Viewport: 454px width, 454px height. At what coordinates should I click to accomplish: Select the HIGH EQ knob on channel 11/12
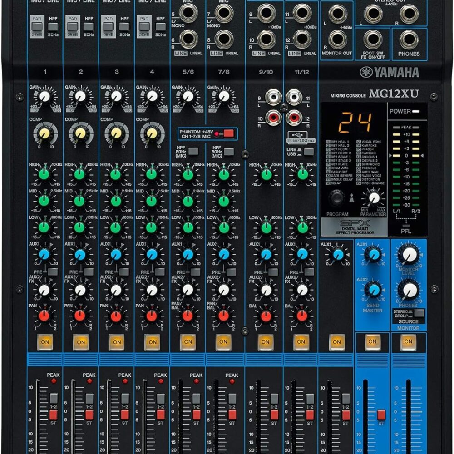coord(302,174)
